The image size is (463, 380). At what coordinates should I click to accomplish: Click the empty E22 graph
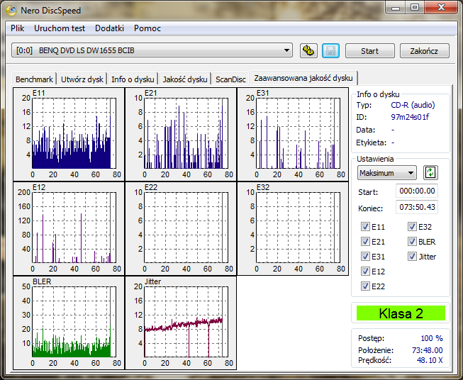pos(181,228)
